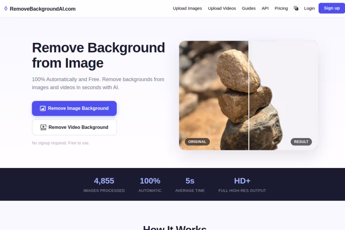Choose Remove Video Background button
This screenshot has height=230, width=345.
click(x=74, y=127)
